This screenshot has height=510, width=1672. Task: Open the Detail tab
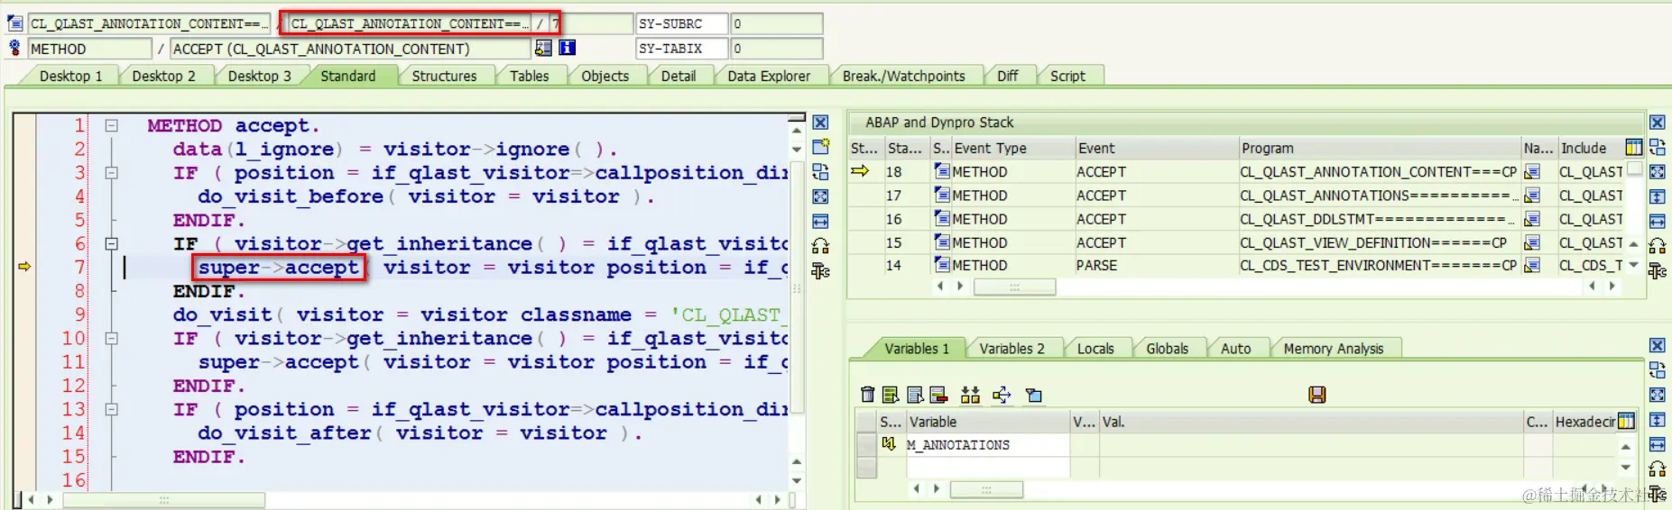(678, 76)
